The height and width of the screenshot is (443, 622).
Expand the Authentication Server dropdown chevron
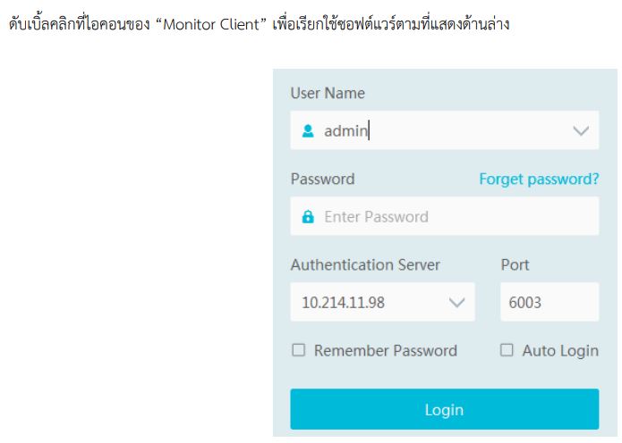pos(456,302)
